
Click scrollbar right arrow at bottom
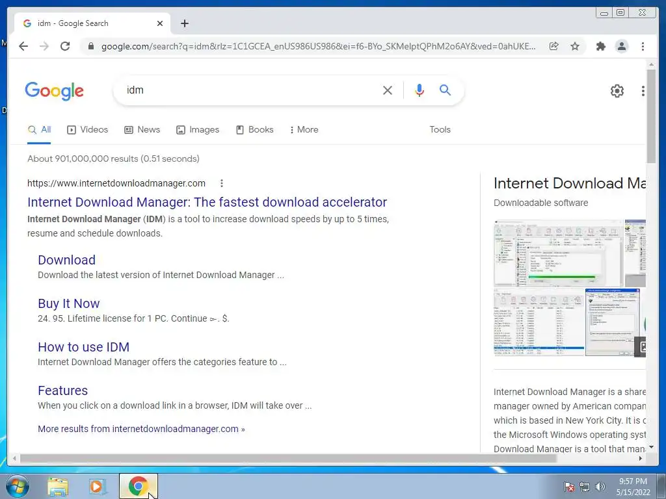point(641,458)
